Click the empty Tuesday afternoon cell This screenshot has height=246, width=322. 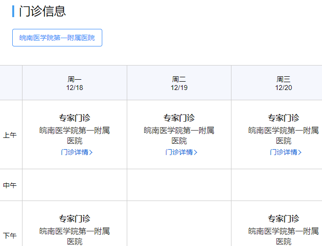click(179, 225)
